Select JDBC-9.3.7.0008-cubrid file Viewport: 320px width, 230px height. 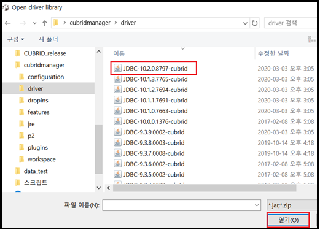pos(154,153)
